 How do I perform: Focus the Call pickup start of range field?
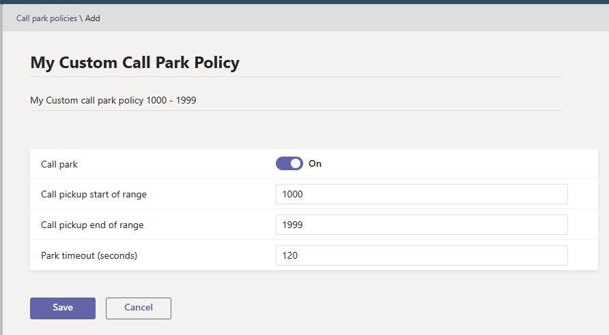[x=421, y=194]
